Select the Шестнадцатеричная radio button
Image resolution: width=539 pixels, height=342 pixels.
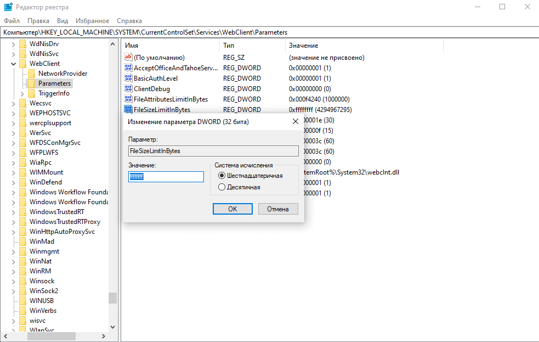pos(222,176)
